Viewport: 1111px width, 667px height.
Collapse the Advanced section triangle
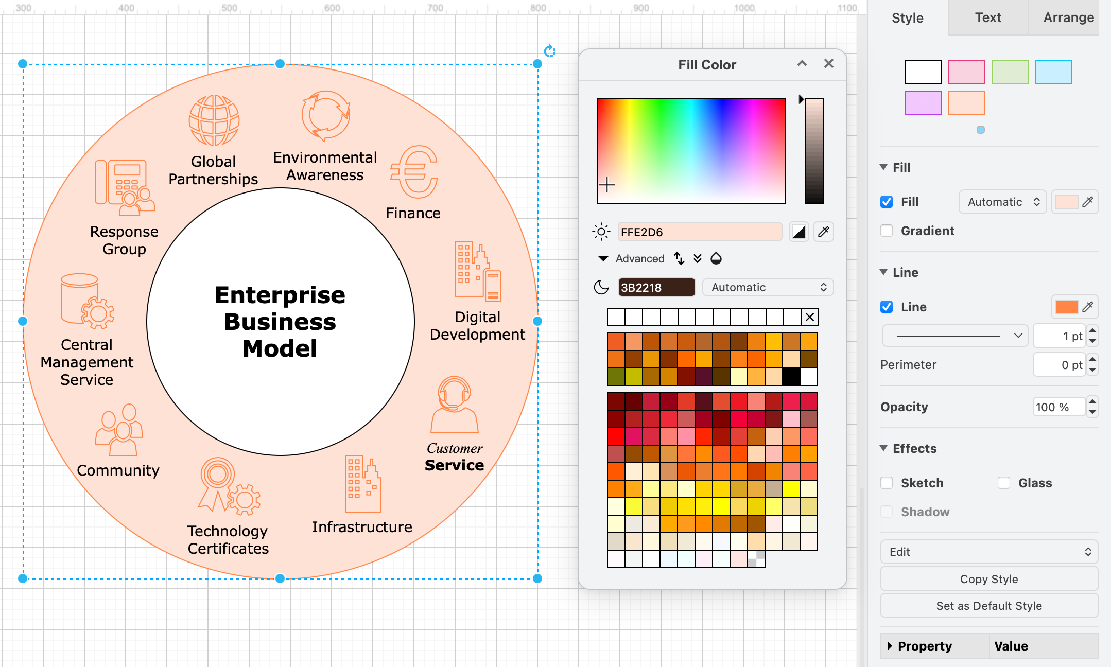click(x=603, y=258)
